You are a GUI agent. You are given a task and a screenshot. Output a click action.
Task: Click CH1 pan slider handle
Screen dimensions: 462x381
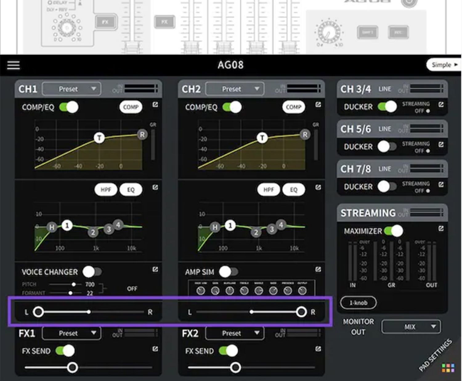(x=38, y=312)
